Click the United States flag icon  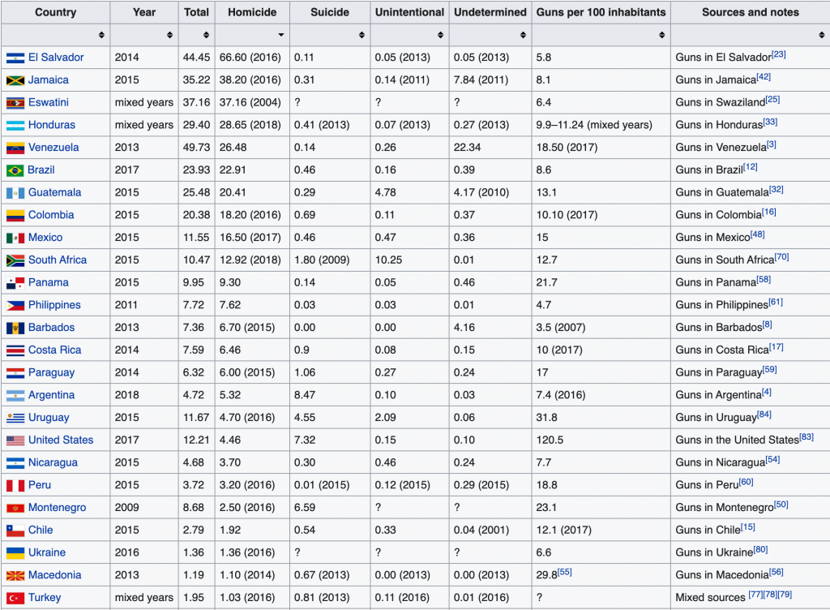coord(15,440)
